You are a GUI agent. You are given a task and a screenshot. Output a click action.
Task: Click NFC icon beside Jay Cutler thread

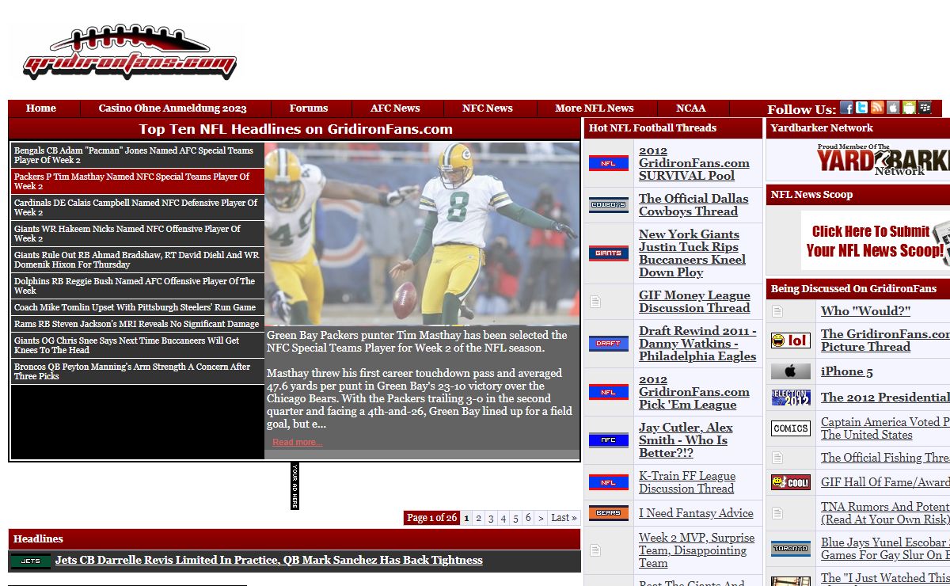tap(609, 440)
